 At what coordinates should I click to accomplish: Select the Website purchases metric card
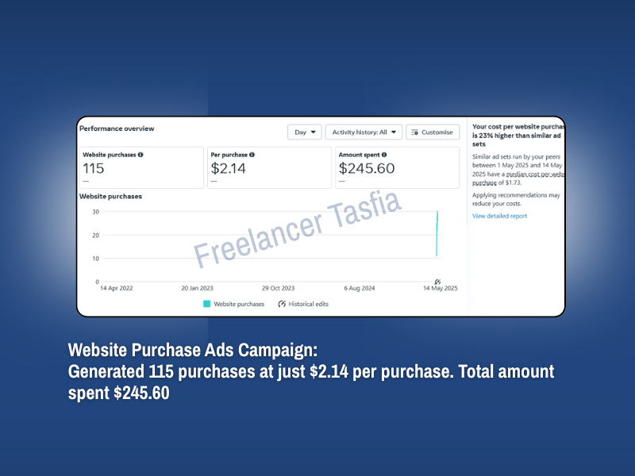click(142, 167)
